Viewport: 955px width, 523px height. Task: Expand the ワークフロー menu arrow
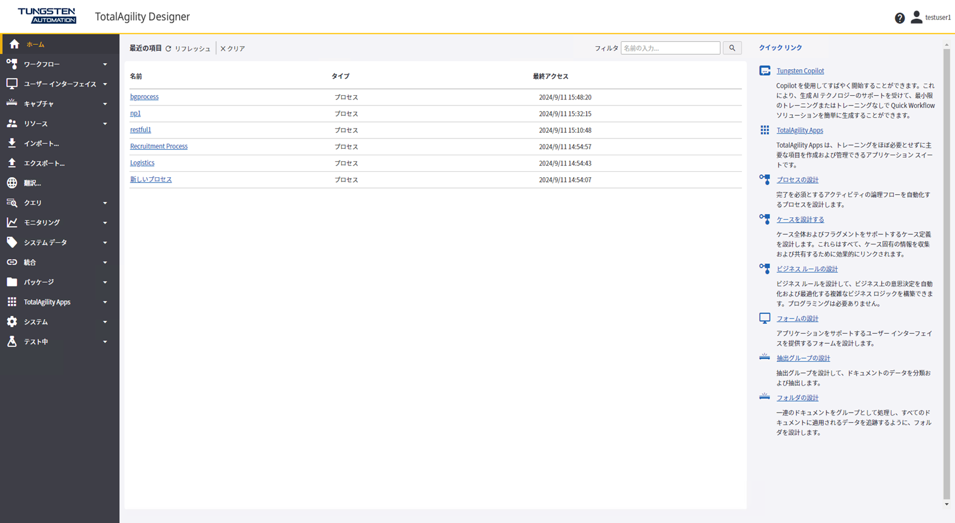coord(105,64)
